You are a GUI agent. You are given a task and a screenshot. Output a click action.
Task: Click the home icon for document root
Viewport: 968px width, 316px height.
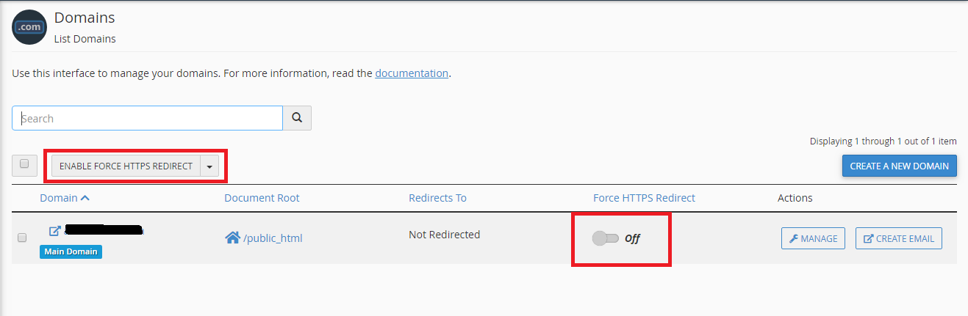click(x=232, y=238)
